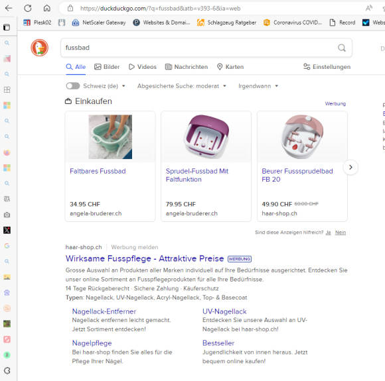
Task: Open Beurer Fusssprudelbad FB 20 link
Action: (x=297, y=175)
